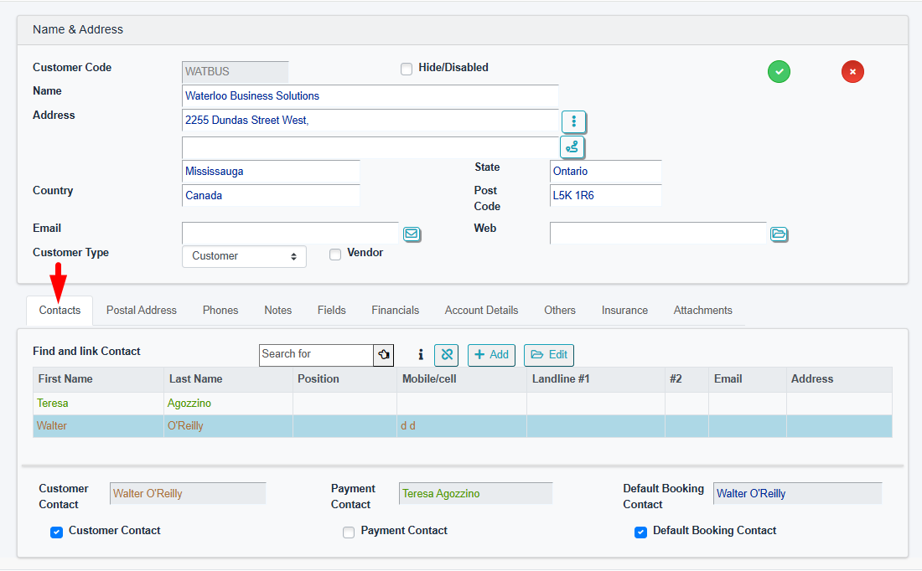Click the Default Booking Contact field Walter O'Reilly
The width and height of the screenshot is (922, 571).
797,493
